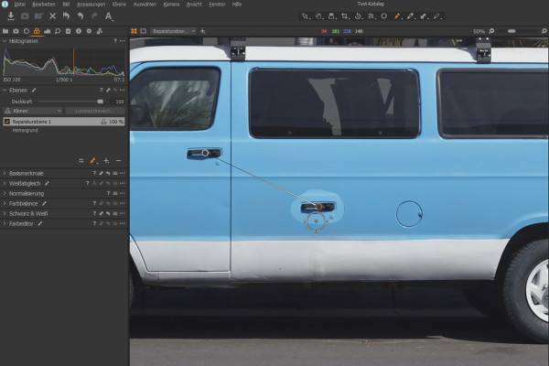Click the plus icon next to layer dropdown
This screenshot has height=366, width=549.
(x=202, y=31)
